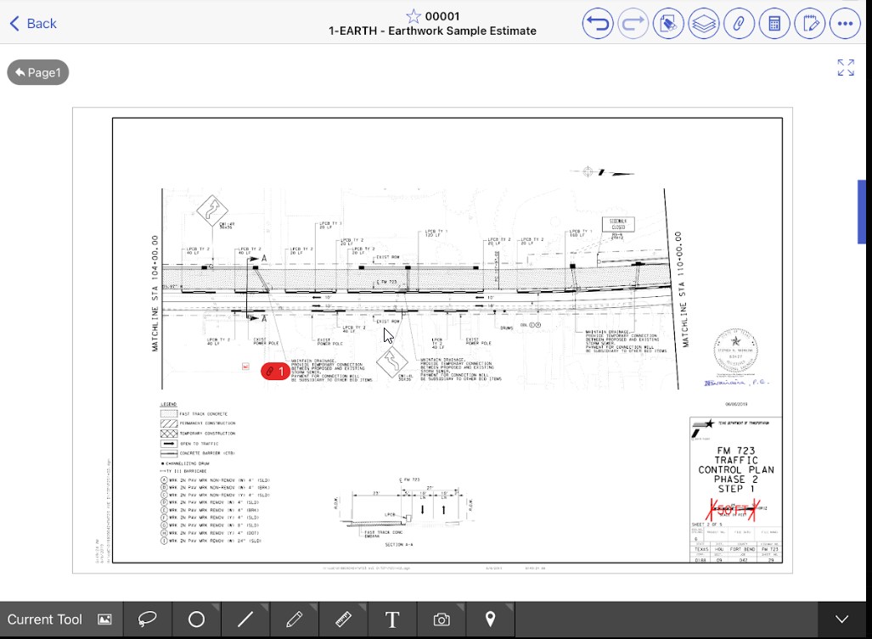Open the markup eraser tool
The height and width of the screenshot is (639, 872).
(668, 23)
